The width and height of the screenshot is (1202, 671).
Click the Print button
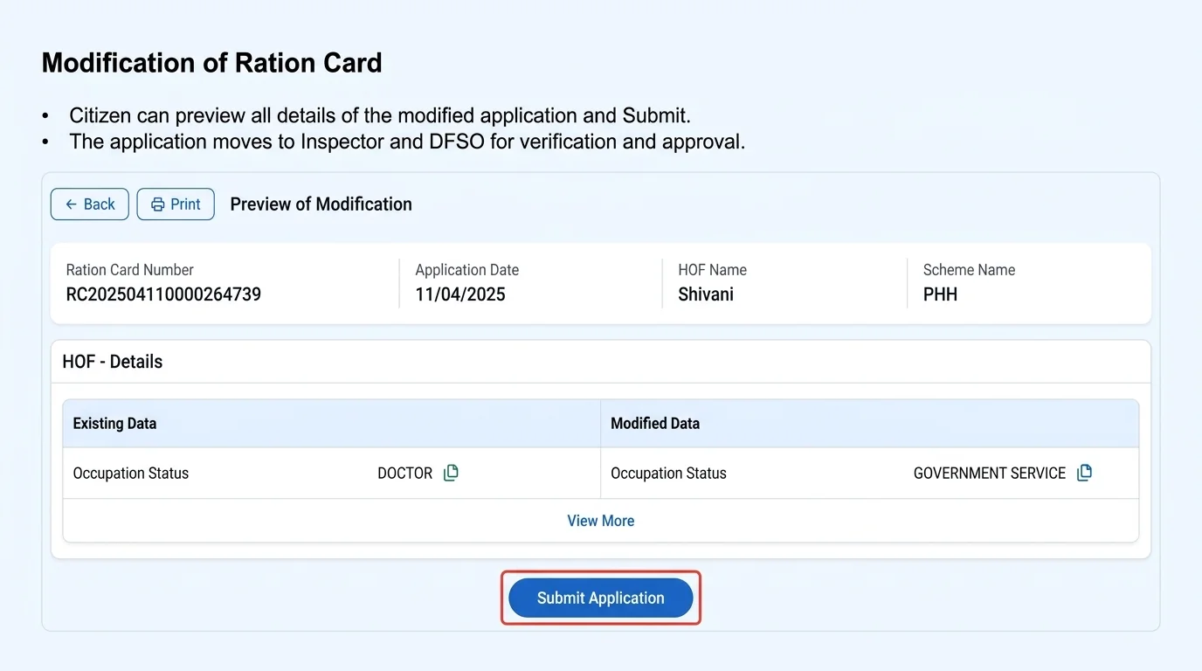tap(176, 204)
